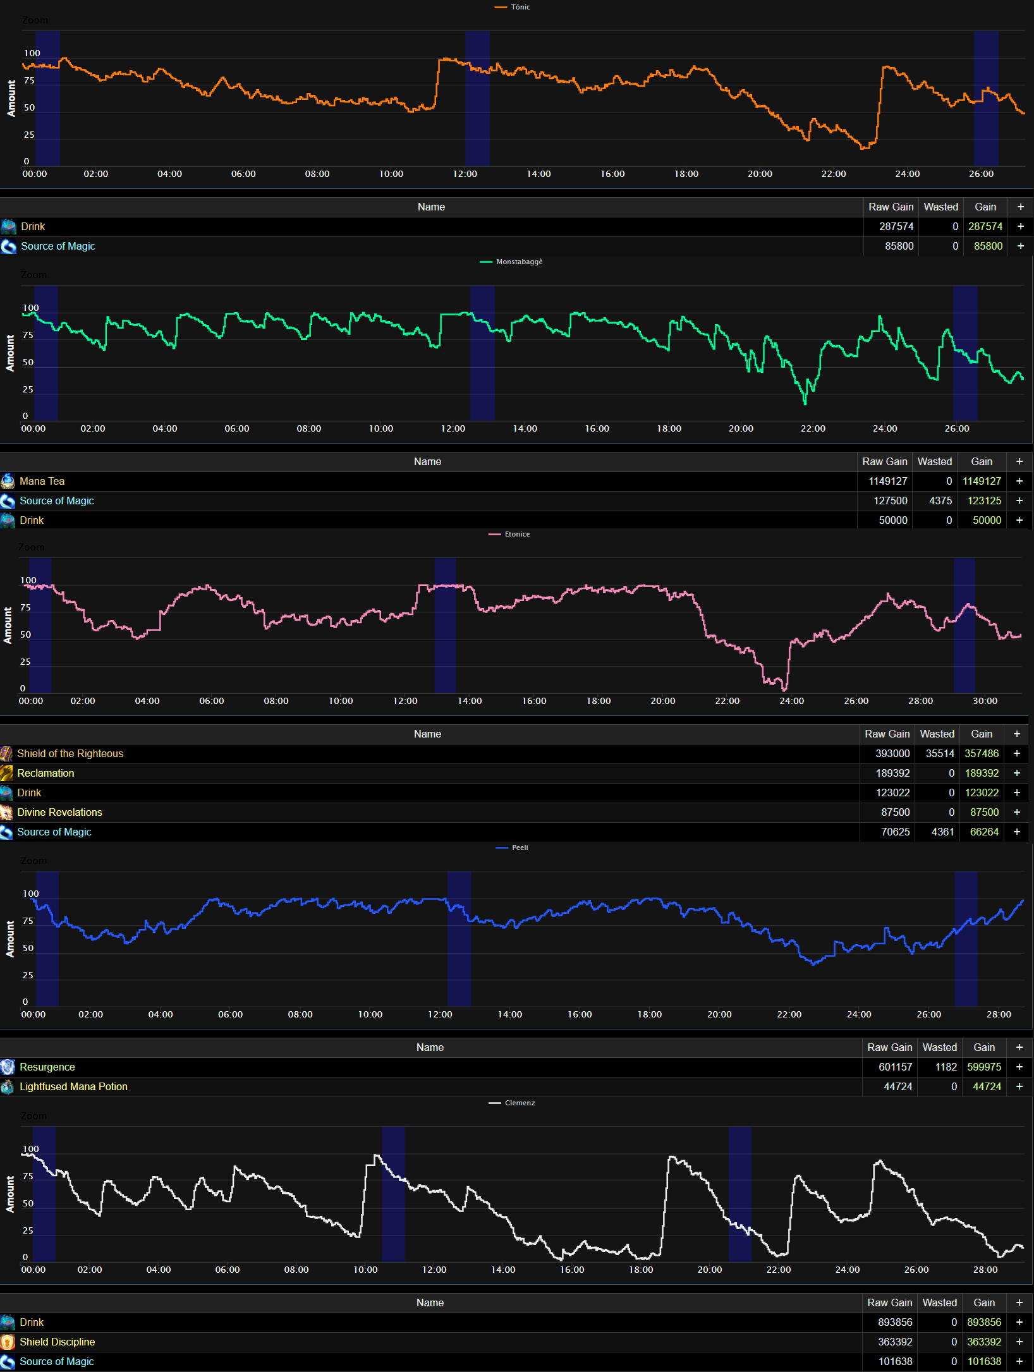Click the Source of Magic icon in the 127500 row
Image resolution: width=1034 pixels, height=1372 pixels.
8,501
